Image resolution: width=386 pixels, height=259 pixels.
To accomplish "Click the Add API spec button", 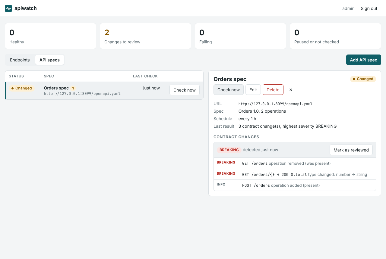I will pos(364,60).
